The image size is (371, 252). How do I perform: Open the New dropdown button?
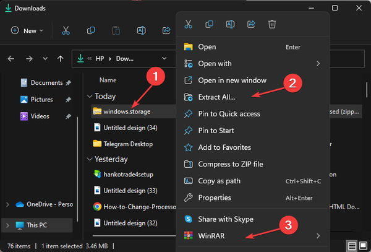(x=27, y=30)
